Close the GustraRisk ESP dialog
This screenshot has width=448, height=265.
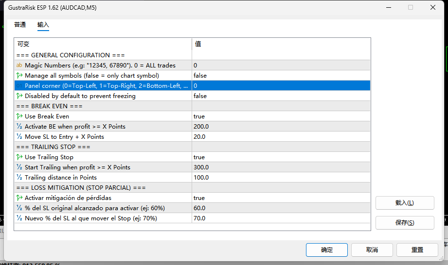pyautogui.click(x=433, y=7)
